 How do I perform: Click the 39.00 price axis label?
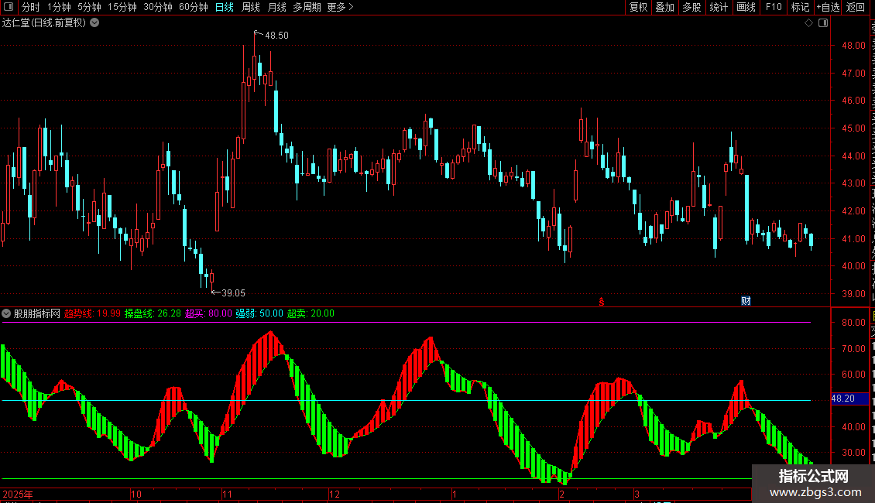coord(854,293)
